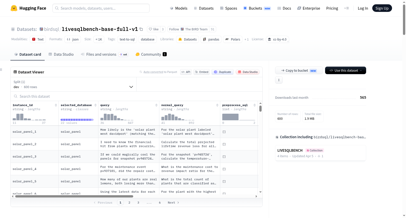
Task: Go to page 3 of table
Action: tap(138, 203)
